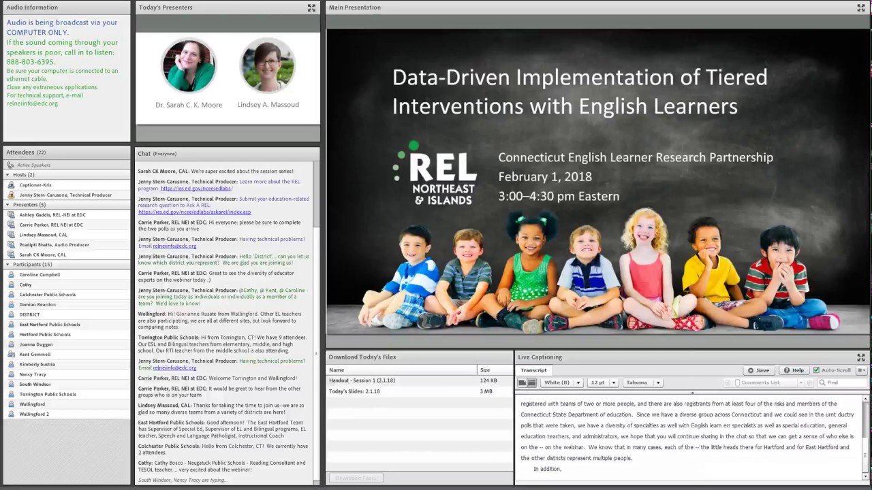Select the Transcript tab
The width and height of the screenshot is (872, 490).
(x=533, y=370)
